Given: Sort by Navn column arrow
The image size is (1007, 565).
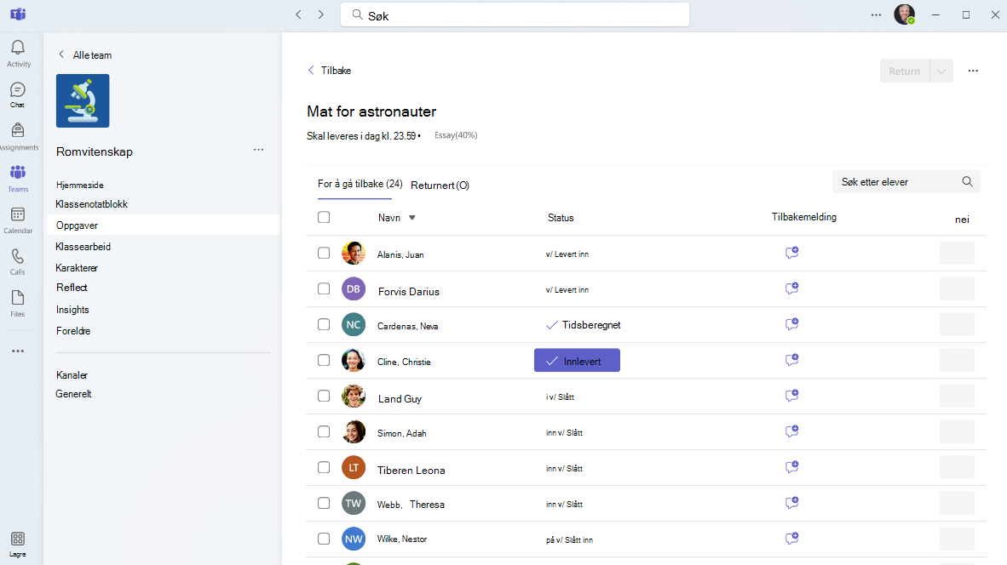Looking at the screenshot, I should pos(412,218).
